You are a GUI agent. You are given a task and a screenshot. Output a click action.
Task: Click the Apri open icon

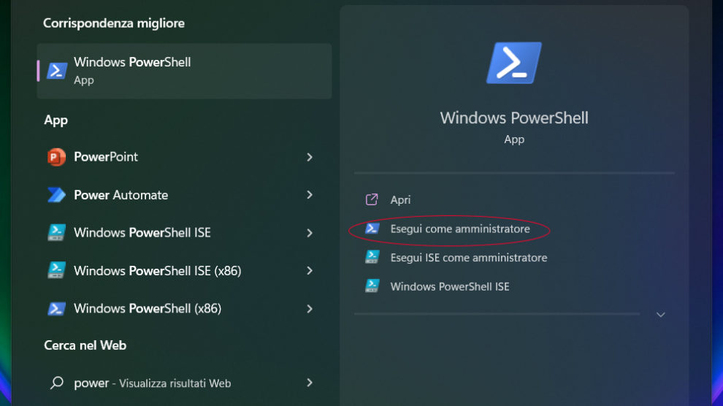pos(372,199)
